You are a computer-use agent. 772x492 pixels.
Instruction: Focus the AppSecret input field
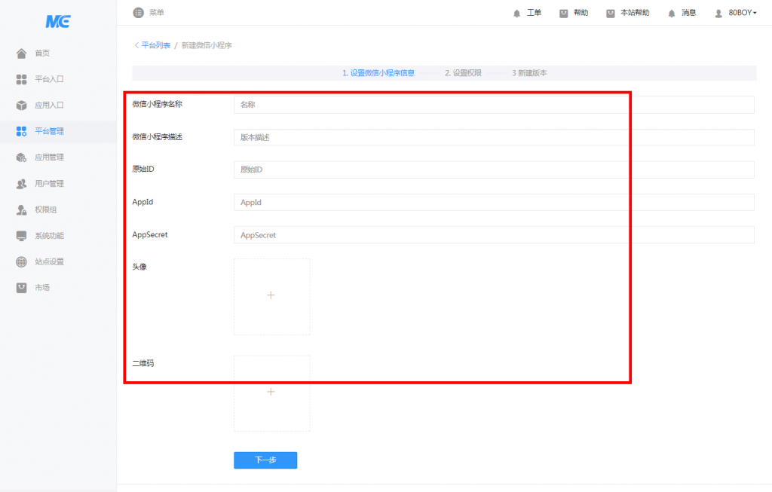494,235
